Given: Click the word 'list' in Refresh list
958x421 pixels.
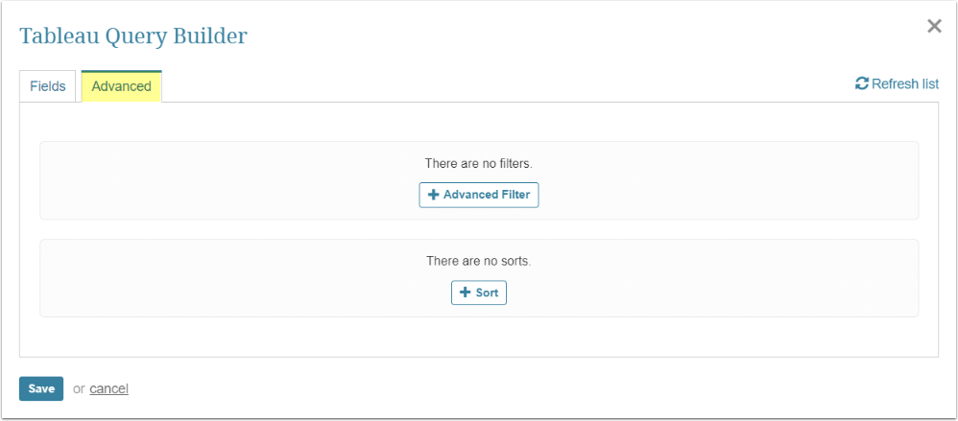Looking at the screenshot, I should [929, 84].
